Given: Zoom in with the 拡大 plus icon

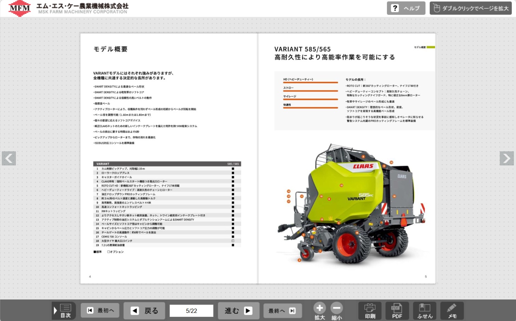Looking at the screenshot, I should pos(320,311).
